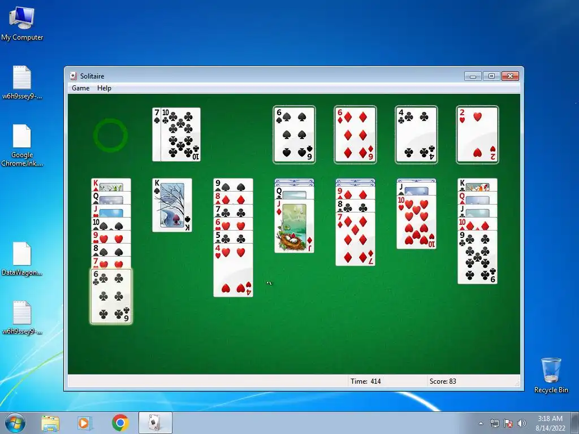Select the Jack of diamonds tableau card
The height and width of the screenshot is (434, 579).
tap(294, 226)
